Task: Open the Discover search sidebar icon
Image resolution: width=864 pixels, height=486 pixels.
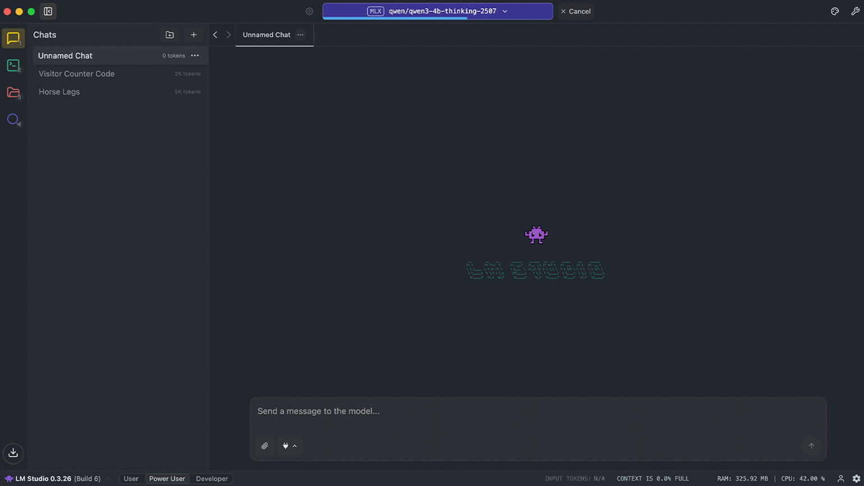Action: pyautogui.click(x=13, y=119)
